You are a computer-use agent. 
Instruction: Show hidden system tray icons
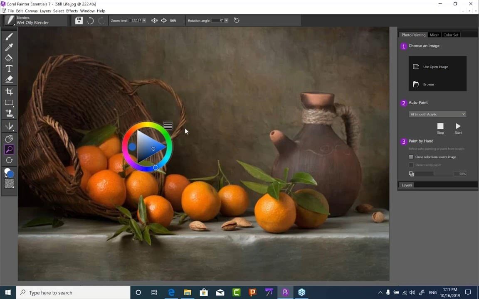click(380, 292)
